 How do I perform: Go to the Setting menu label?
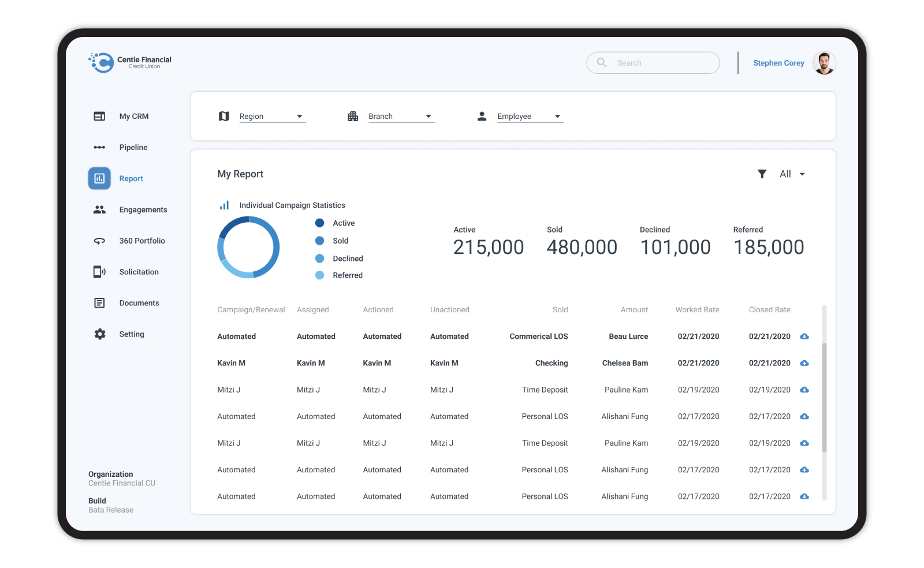click(132, 334)
